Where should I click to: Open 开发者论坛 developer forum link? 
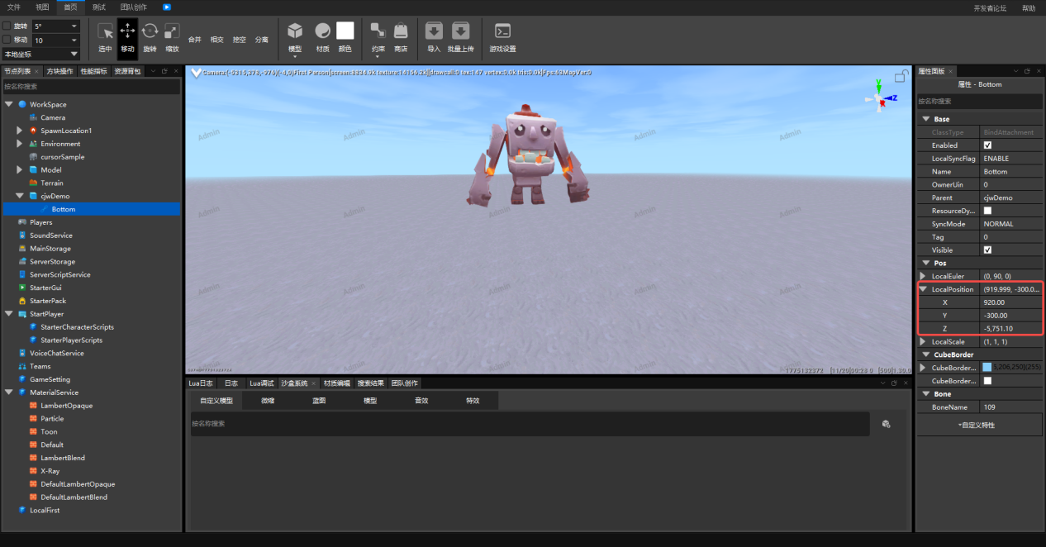(990, 7)
